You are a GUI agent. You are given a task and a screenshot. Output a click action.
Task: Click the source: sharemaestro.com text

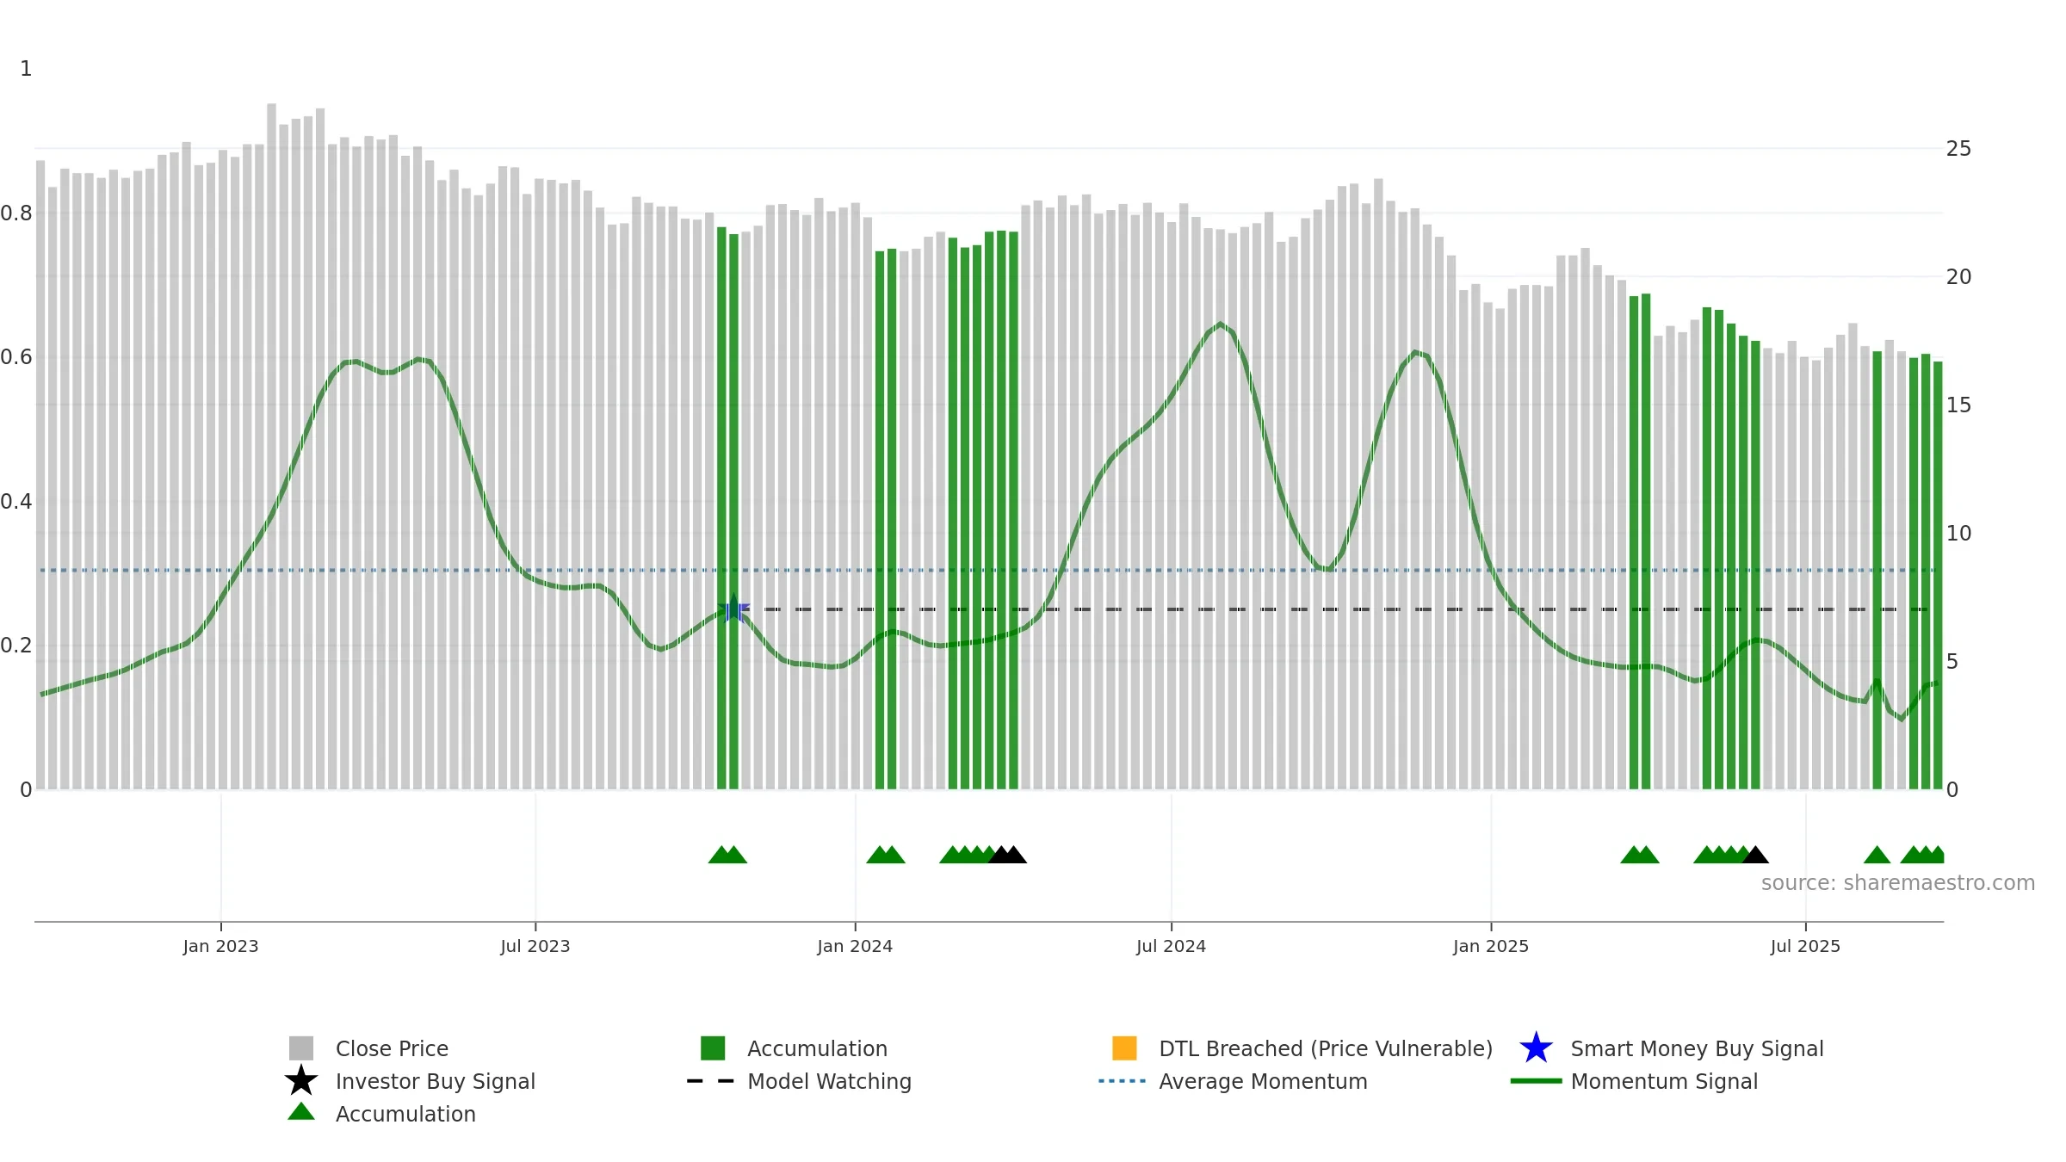(1898, 883)
